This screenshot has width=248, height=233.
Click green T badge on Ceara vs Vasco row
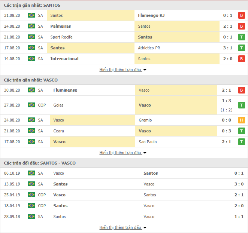point(242,131)
